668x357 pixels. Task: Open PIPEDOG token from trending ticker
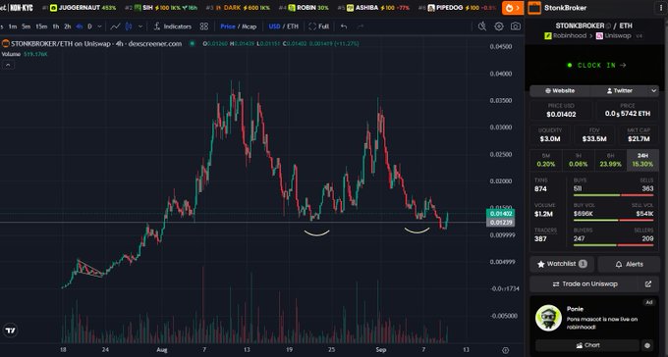[458, 8]
